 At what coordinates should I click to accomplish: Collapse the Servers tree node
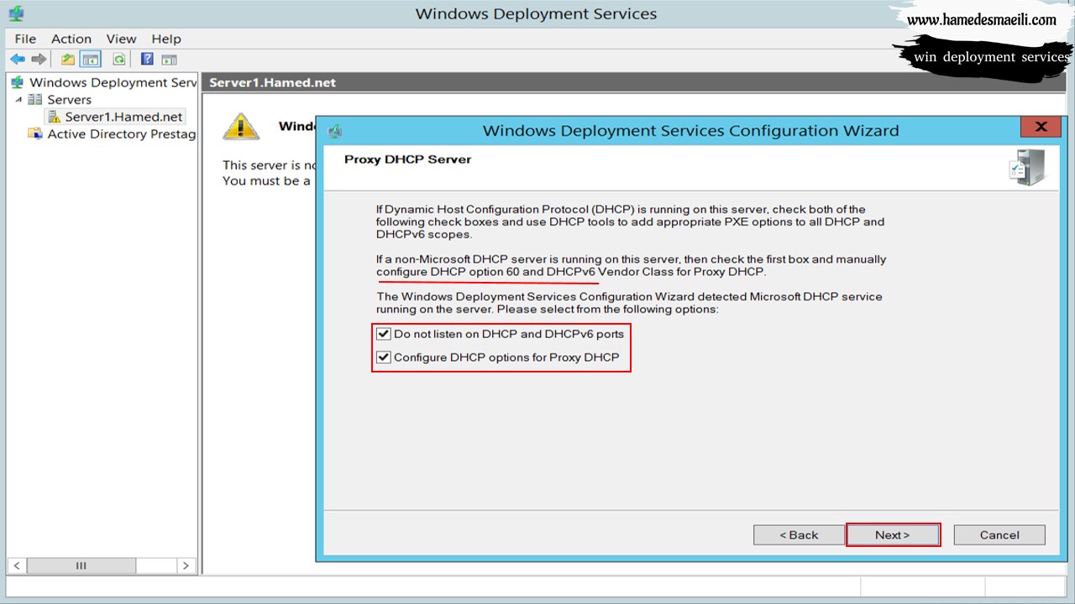pyautogui.click(x=18, y=100)
